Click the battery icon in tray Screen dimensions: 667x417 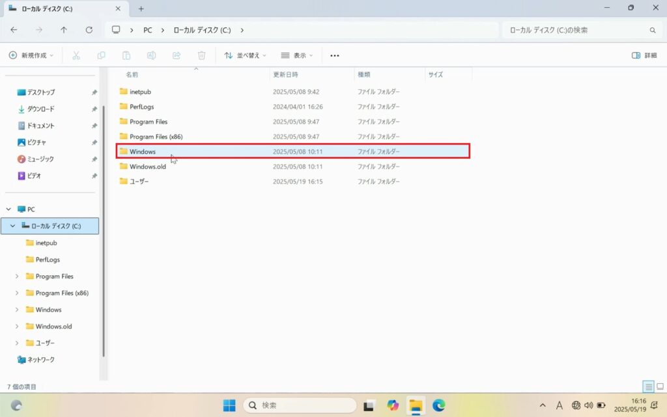[x=601, y=405]
